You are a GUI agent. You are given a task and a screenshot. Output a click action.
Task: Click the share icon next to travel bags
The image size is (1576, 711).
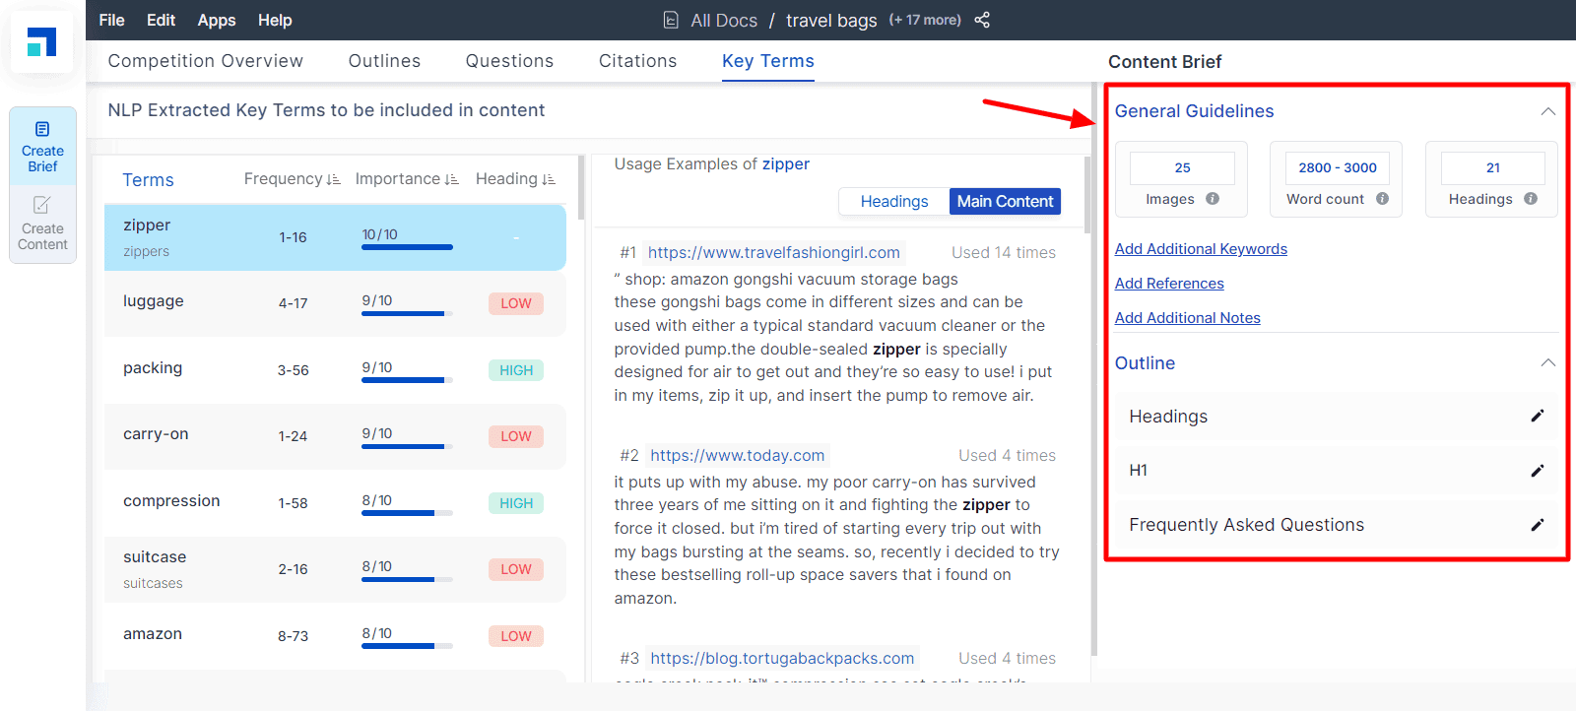point(982,20)
